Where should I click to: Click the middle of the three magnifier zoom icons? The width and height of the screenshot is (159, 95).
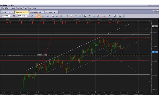[x=52, y=16]
